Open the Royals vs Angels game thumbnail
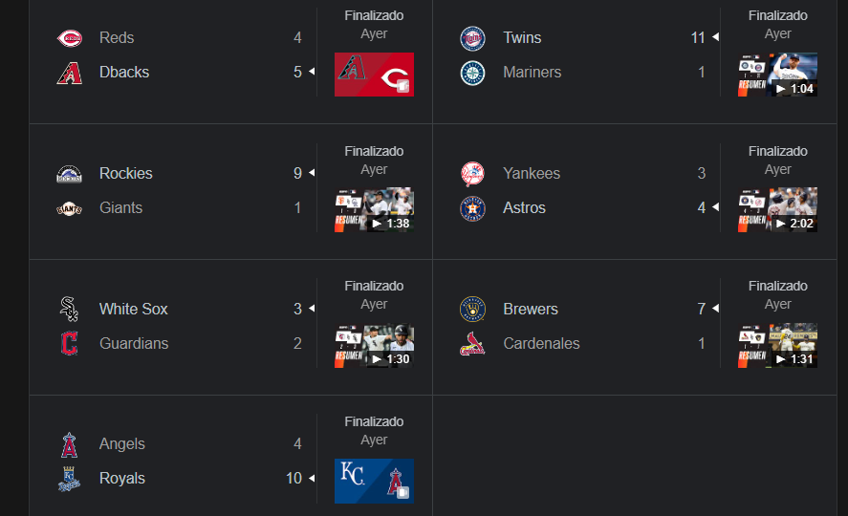 coord(374,481)
